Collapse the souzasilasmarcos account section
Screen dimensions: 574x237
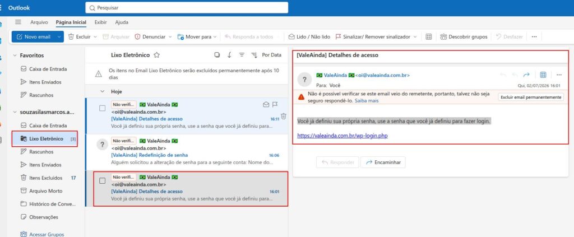coord(15,112)
